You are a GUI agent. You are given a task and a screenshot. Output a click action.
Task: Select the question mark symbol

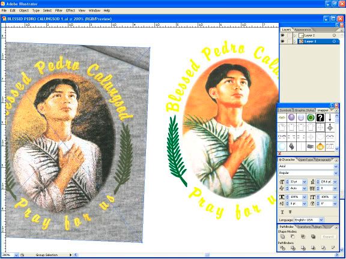pyautogui.click(x=320, y=118)
